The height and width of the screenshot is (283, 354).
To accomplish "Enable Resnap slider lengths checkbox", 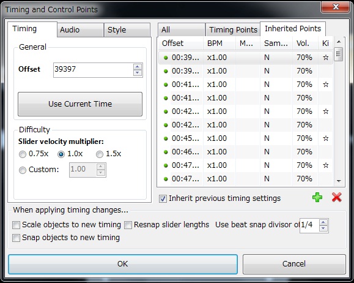I will coord(128,225).
